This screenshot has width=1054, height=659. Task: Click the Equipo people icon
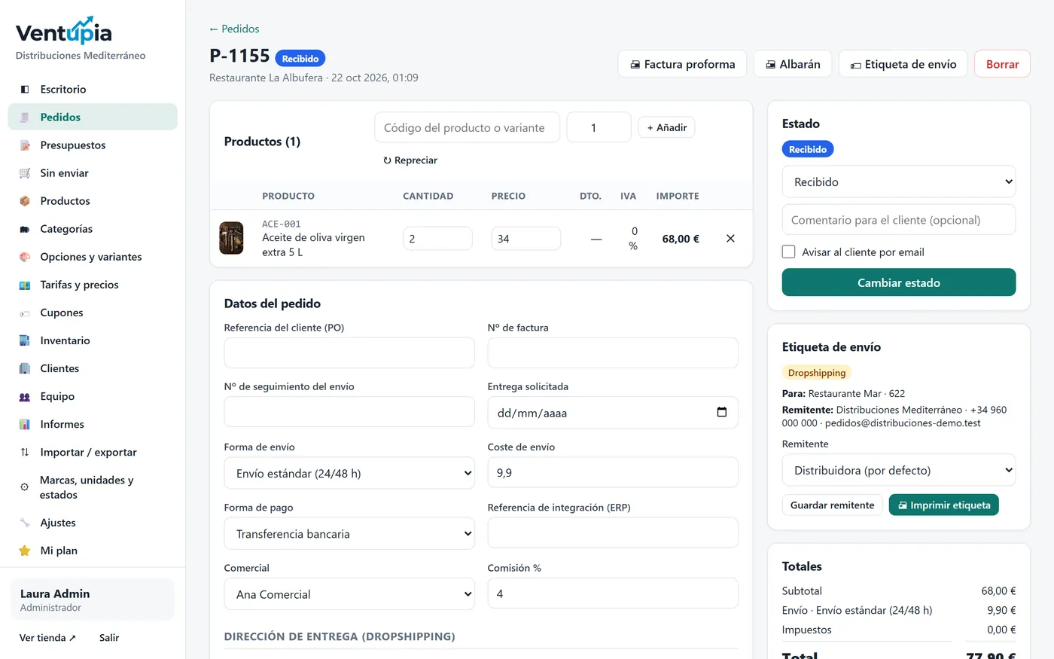pyautogui.click(x=25, y=396)
